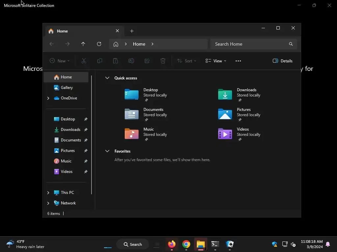Click the magnifier icon in Search Home

[291, 44]
